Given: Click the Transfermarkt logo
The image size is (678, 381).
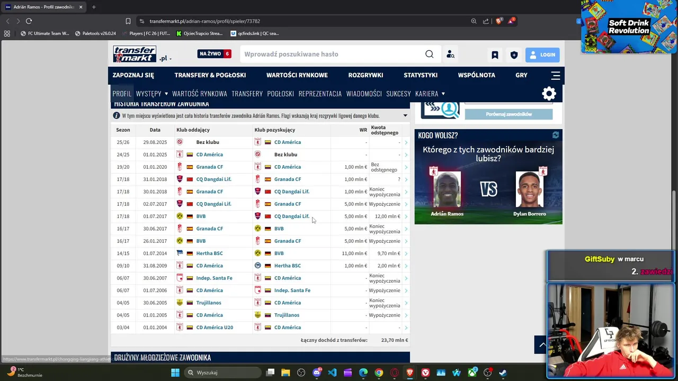Looking at the screenshot, I should coord(135,54).
